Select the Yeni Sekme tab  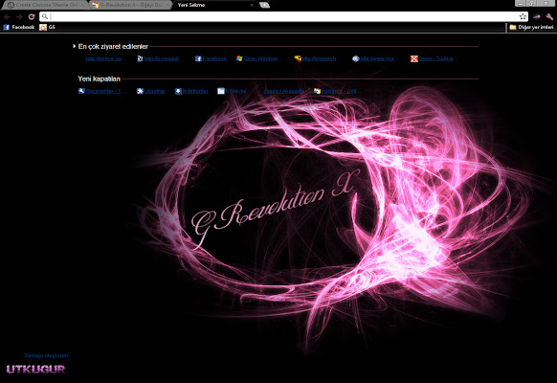[213, 5]
